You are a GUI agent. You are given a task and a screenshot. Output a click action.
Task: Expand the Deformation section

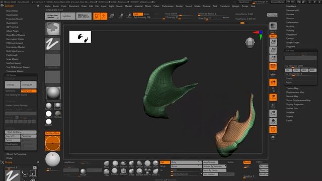coord(292,22)
